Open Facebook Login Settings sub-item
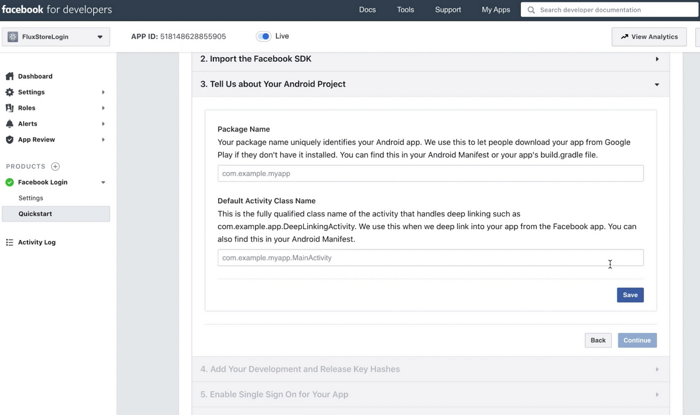 (x=30, y=198)
